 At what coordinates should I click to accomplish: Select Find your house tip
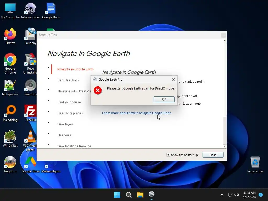point(69,102)
